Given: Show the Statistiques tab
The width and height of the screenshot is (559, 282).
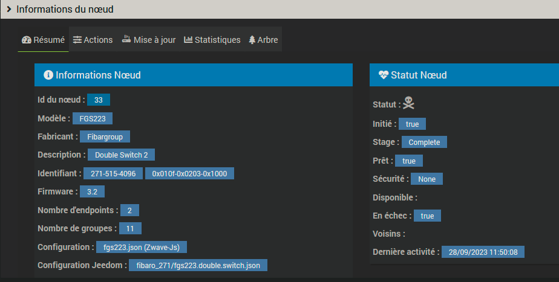Looking at the screenshot, I should (x=212, y=40).
